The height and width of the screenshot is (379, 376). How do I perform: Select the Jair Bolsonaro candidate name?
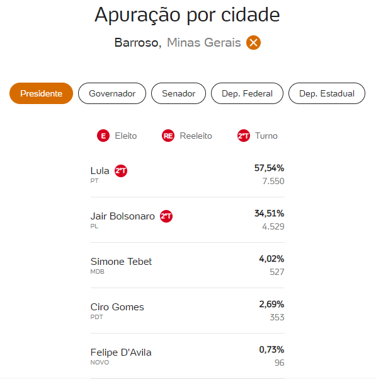click(123, 216)
